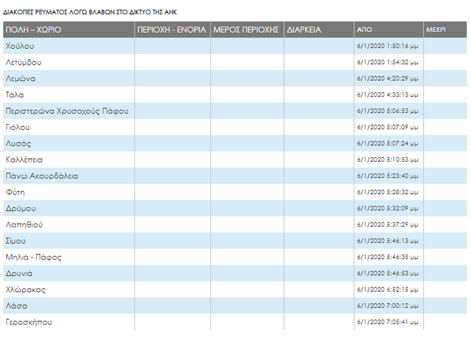Select the Λαπηθιού village cell
The width and height of the screenshot is (470, 352).
[x=69, y=224]
